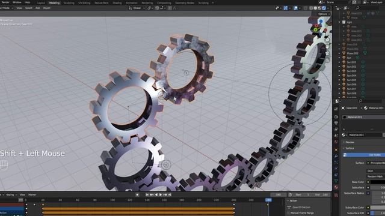Jump to previous keyframe
The image size is (385, 216).
152,194
